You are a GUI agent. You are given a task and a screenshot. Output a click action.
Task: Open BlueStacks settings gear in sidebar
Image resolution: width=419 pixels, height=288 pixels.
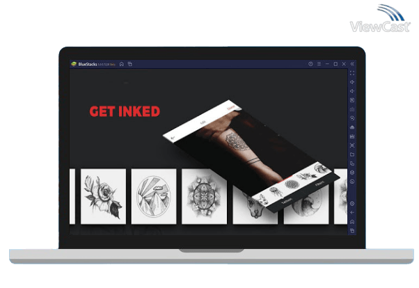pos(352,204)
